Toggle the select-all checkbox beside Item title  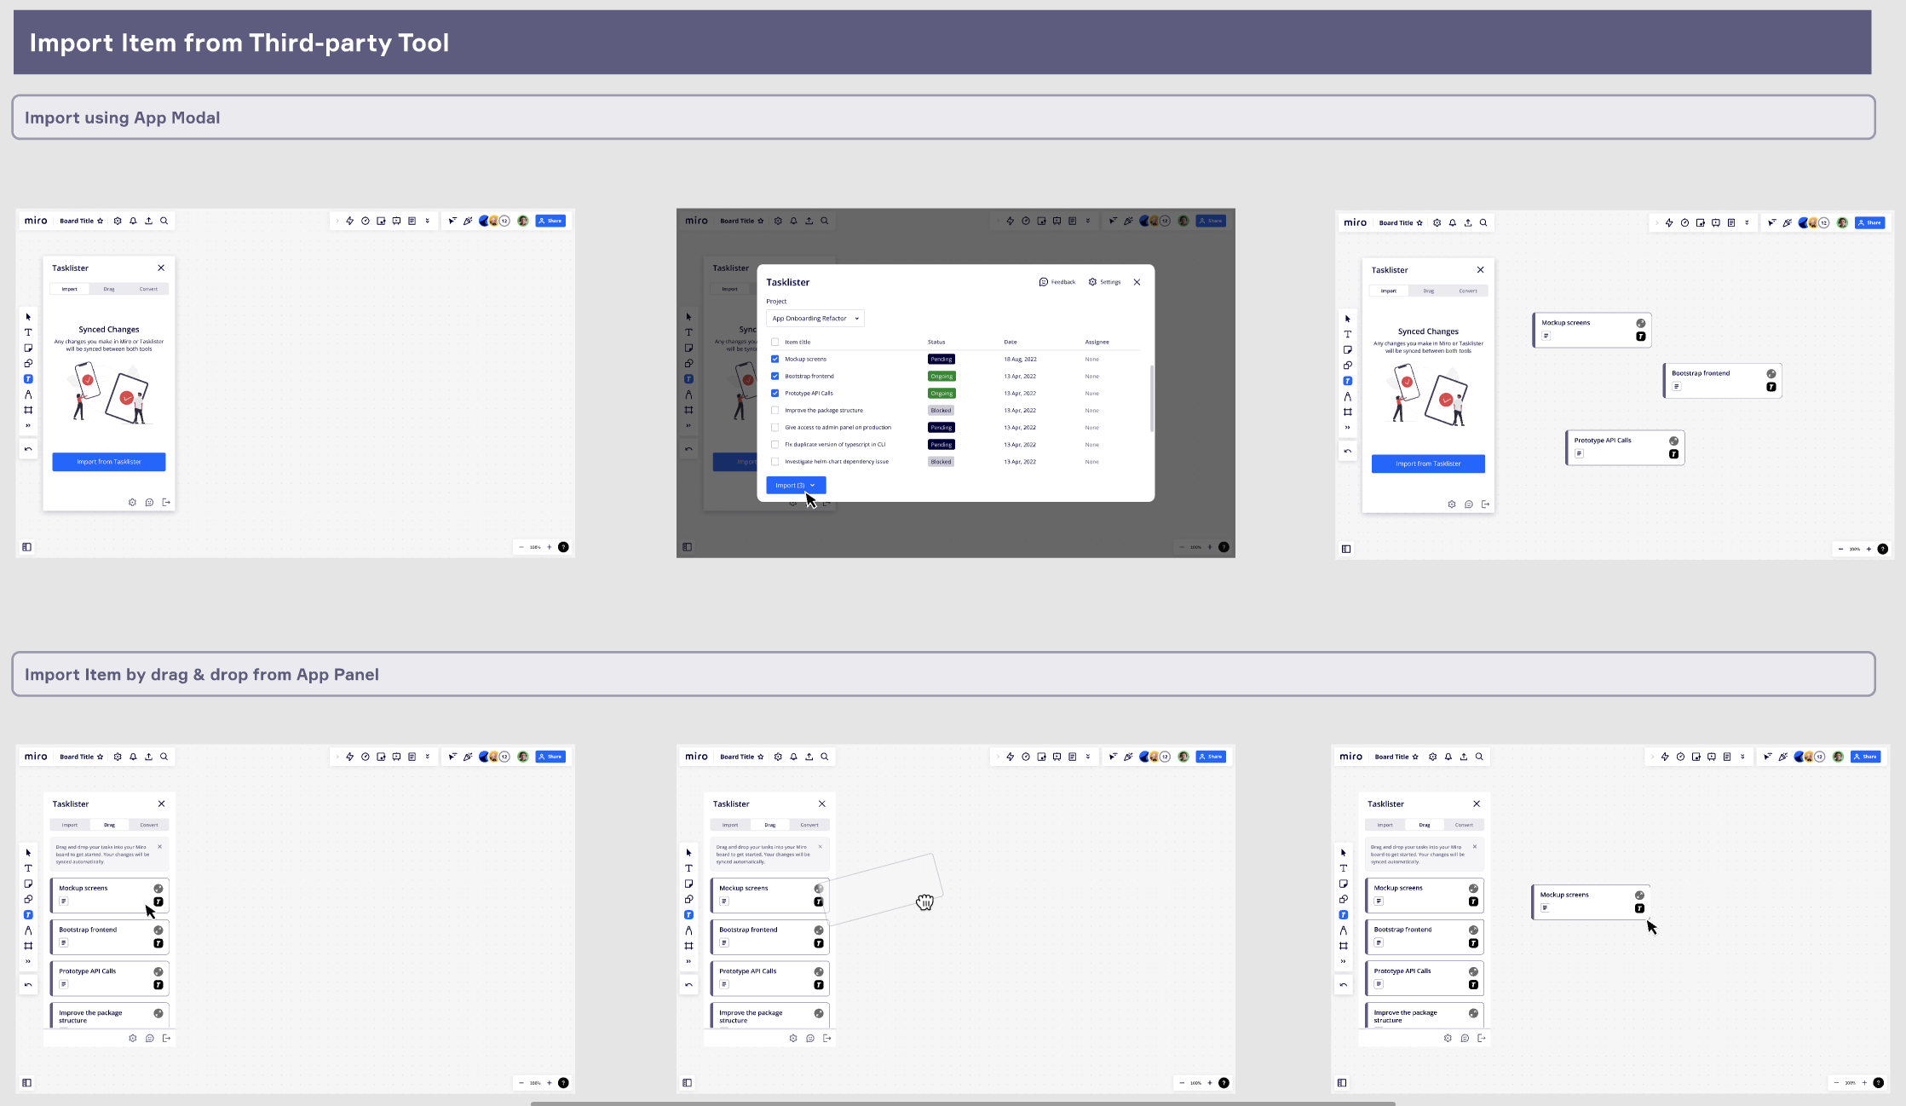[774, 342]
